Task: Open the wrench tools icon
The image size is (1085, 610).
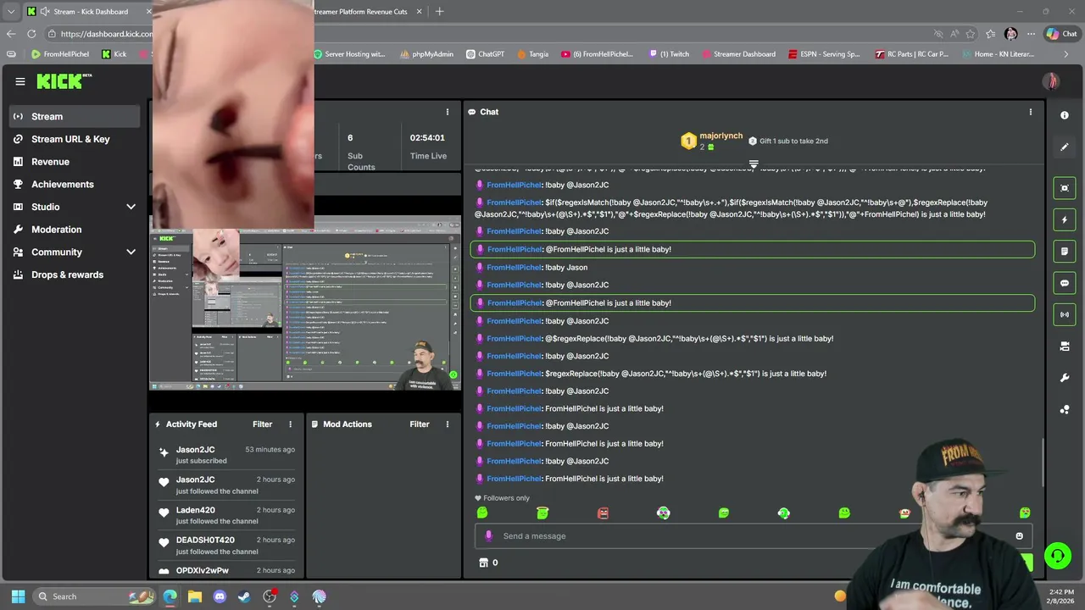Action: [x=1065, y=378]
